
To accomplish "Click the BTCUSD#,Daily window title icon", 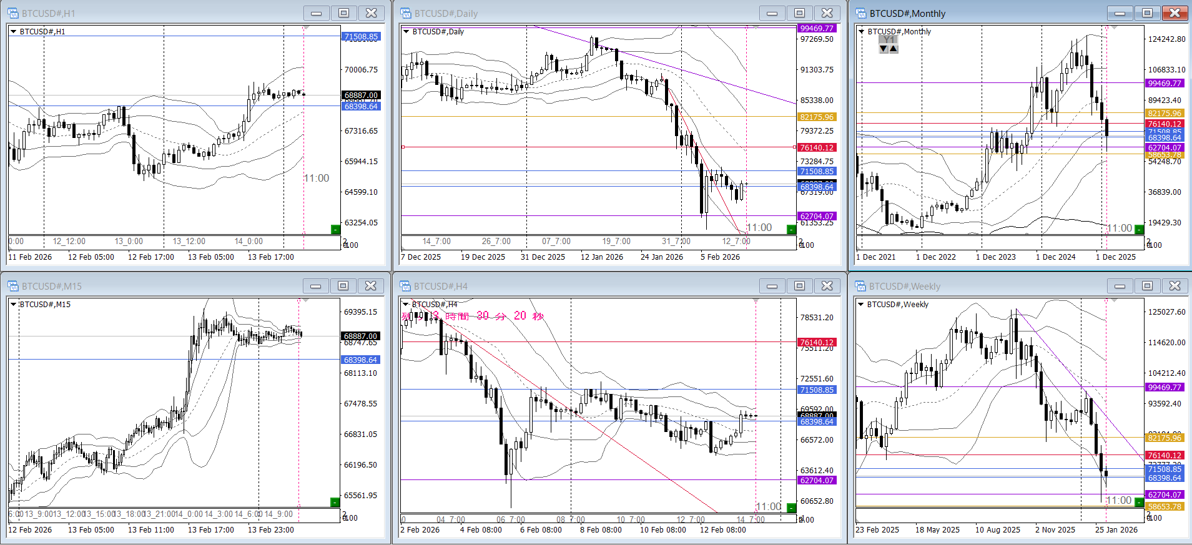I will [x=406, y=13].
